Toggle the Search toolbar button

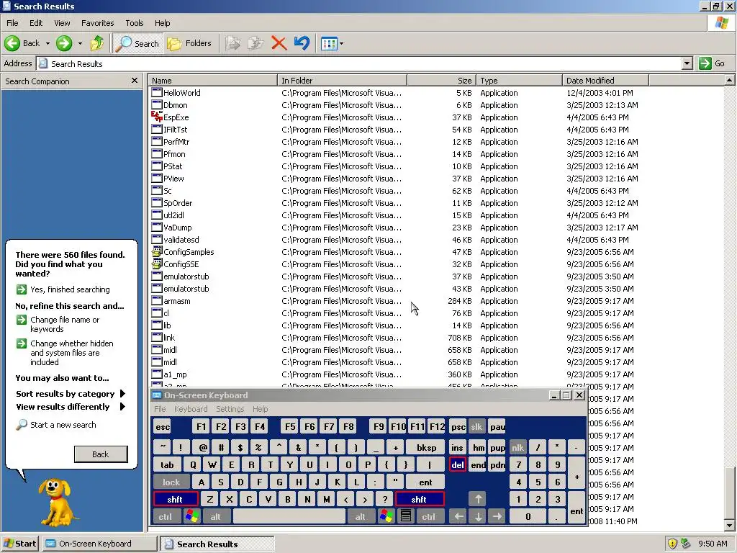[x=138, y=43]
